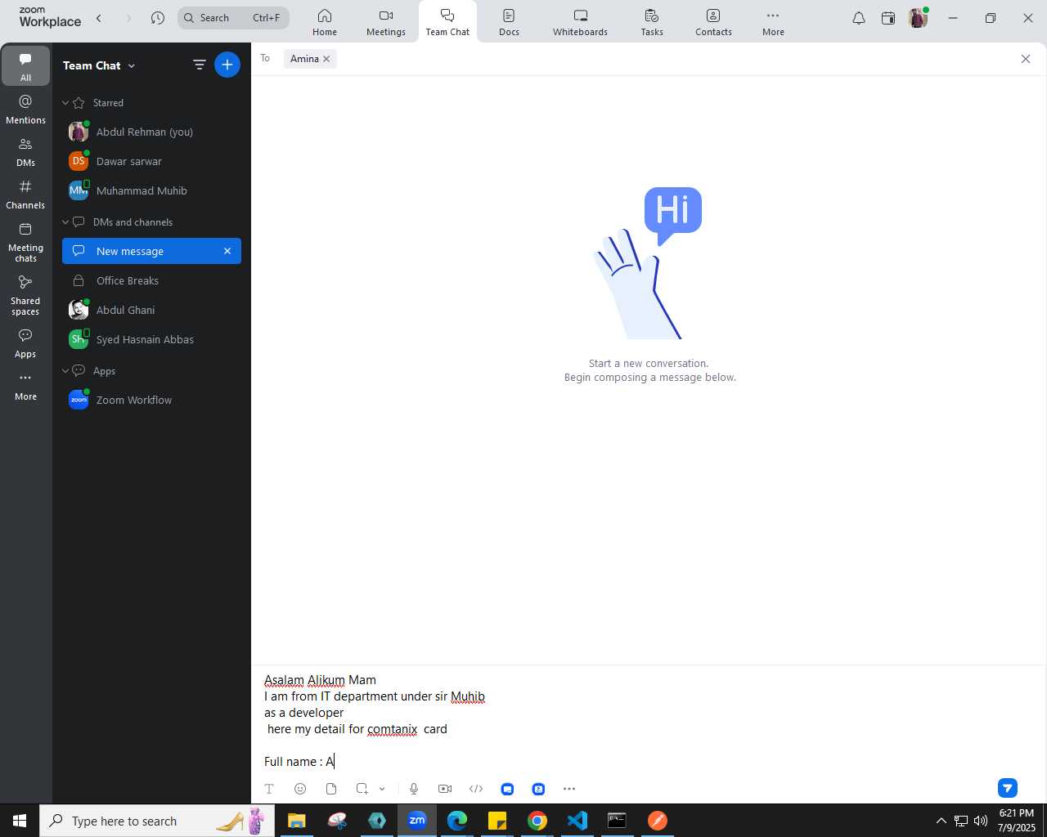Switch to the Meetings tab
The height and width of the screenshot is (837, 1047).
coord(386,22)
